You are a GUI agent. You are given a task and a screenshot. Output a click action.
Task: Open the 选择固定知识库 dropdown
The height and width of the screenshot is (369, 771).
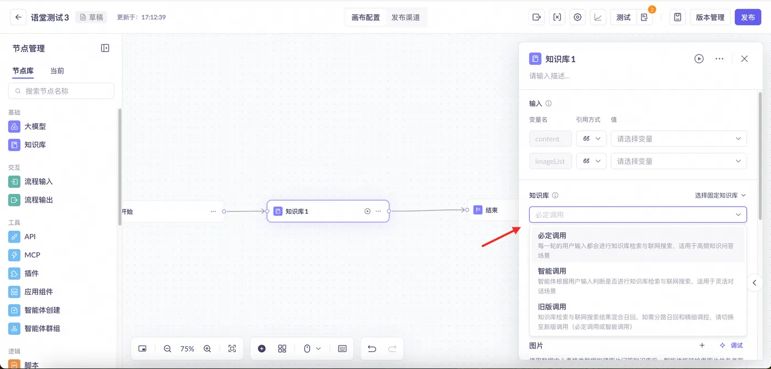[720, 195]
